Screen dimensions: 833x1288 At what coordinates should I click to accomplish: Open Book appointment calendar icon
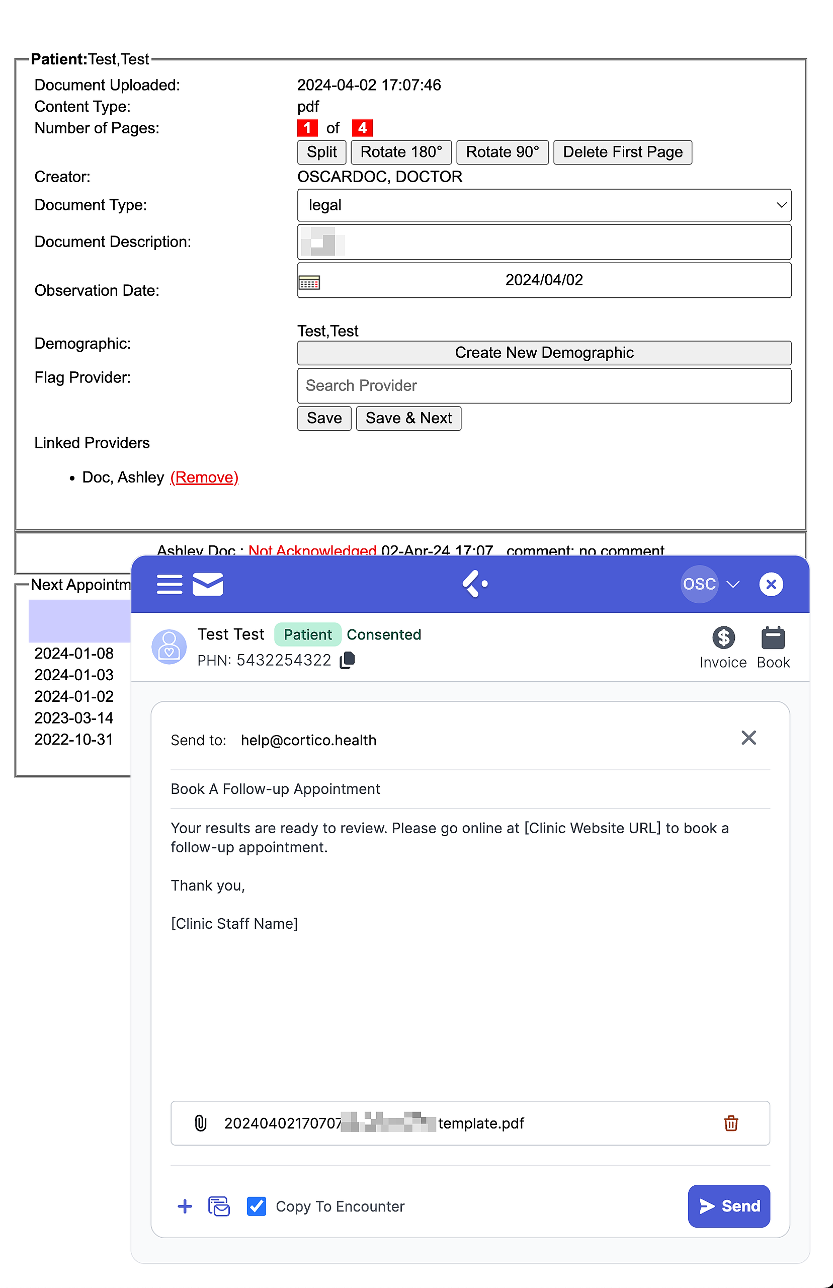click(773, 648)
